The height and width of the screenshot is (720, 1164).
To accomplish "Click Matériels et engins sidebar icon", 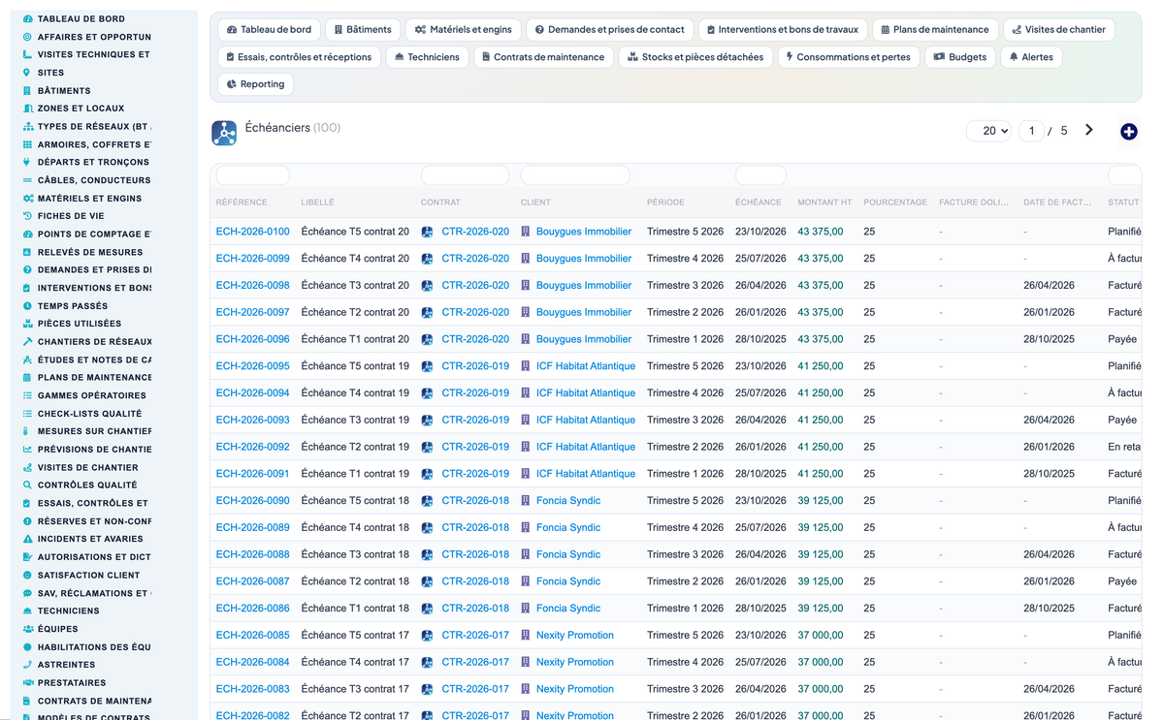I will 27,199.
